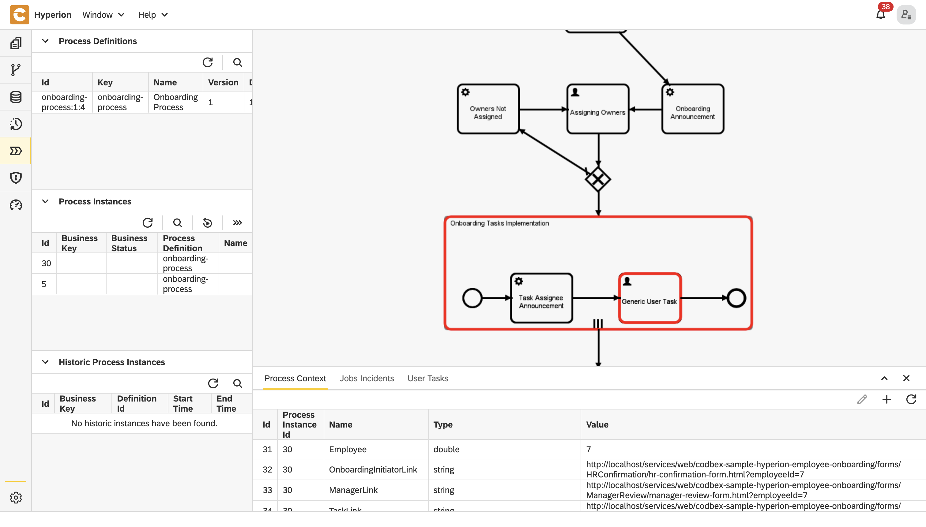Collapse the Historic Process Instances section
926x527 pixels.
coord(45,362)
